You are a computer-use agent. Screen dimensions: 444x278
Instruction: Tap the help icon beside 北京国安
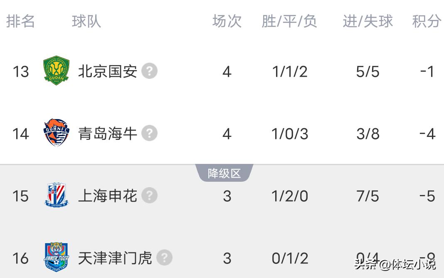[149, 71]
